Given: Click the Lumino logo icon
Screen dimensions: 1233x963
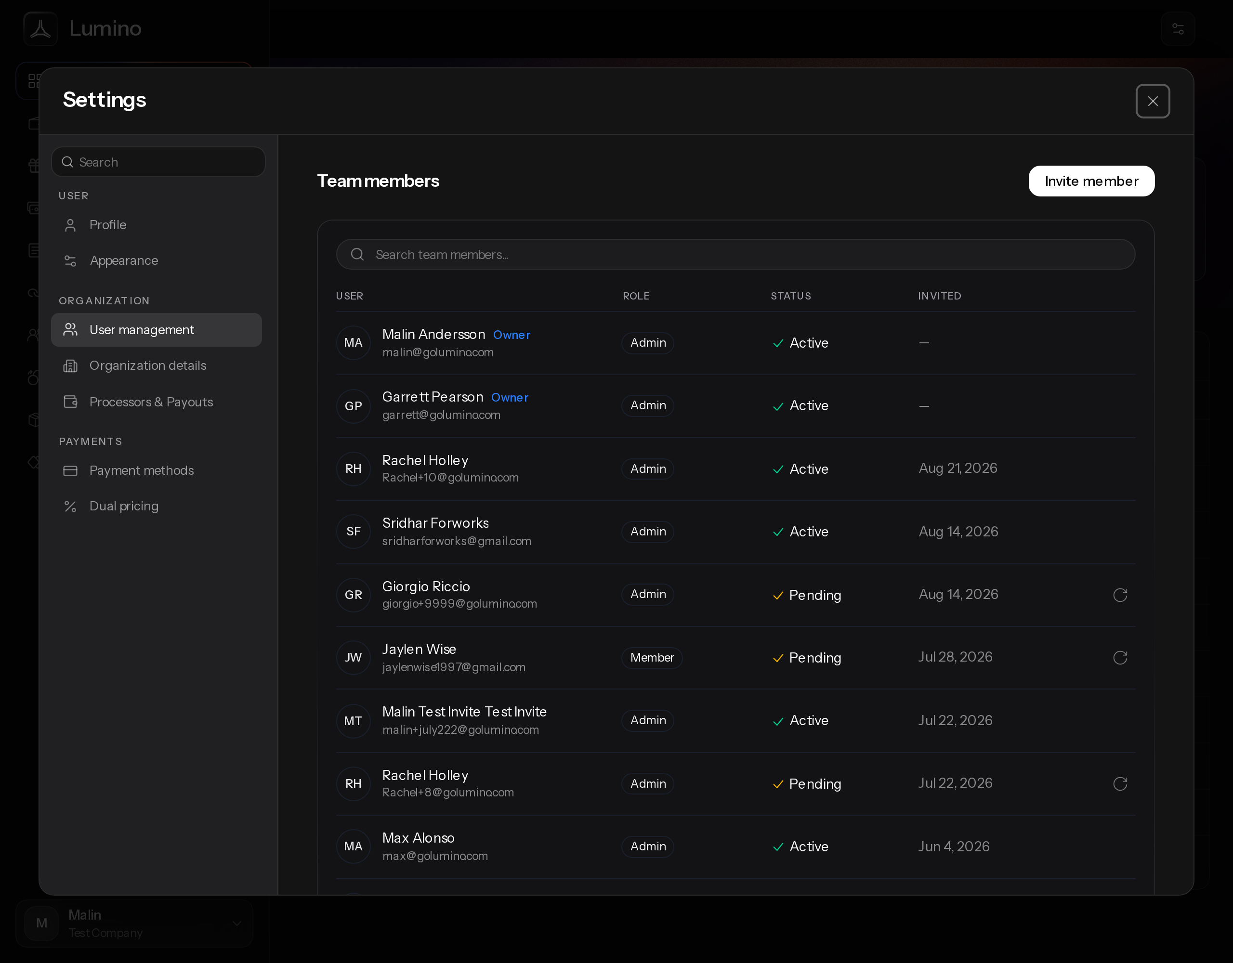Looking at the screenshot, I should [x=40, y=28].
